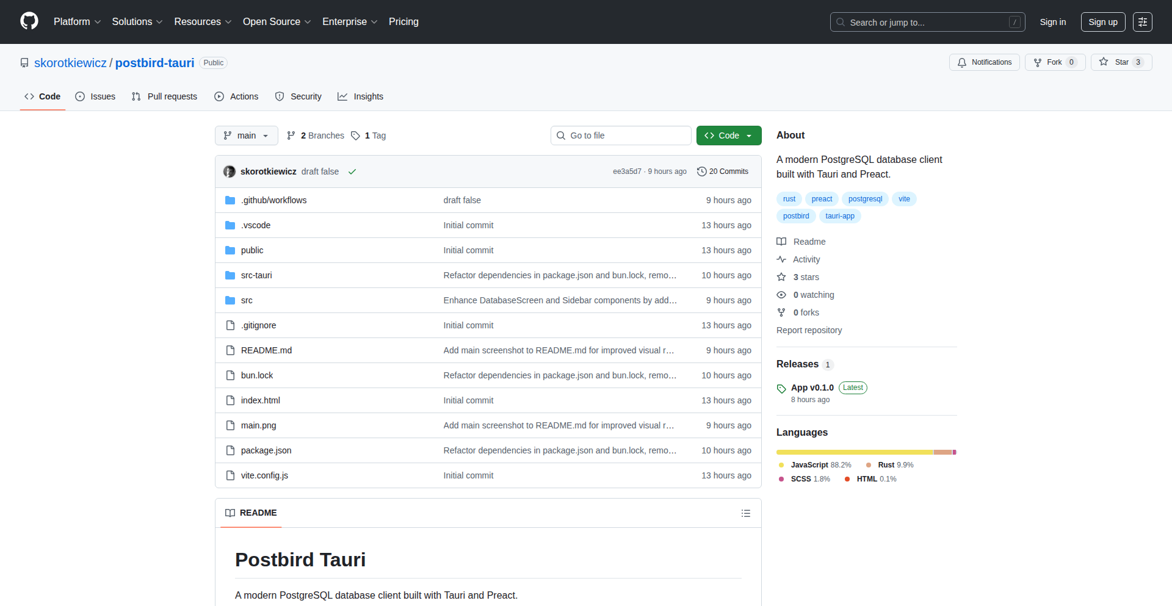Click the src-tauri folder icon
This screenshot has width=1172, height=606.
(x=230, y=275)
